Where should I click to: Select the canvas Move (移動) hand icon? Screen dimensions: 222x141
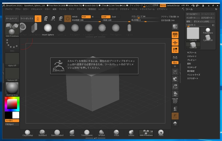tap(175, 79)
